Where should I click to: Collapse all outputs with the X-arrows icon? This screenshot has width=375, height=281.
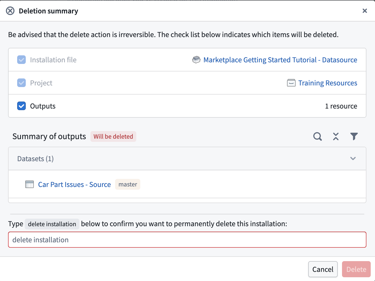336,136
